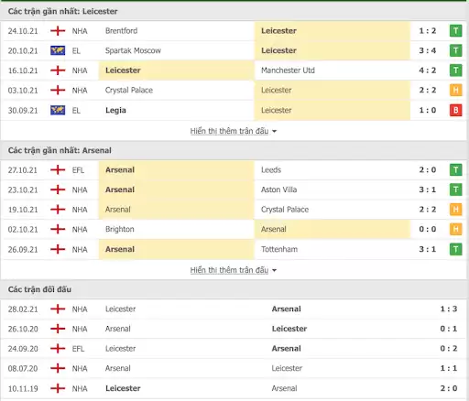This screenshot has height=401, width=469.
Task: Click the dropdown arrow under the Leicester match list
Action: pyautogui.click(x=274, y=132)
